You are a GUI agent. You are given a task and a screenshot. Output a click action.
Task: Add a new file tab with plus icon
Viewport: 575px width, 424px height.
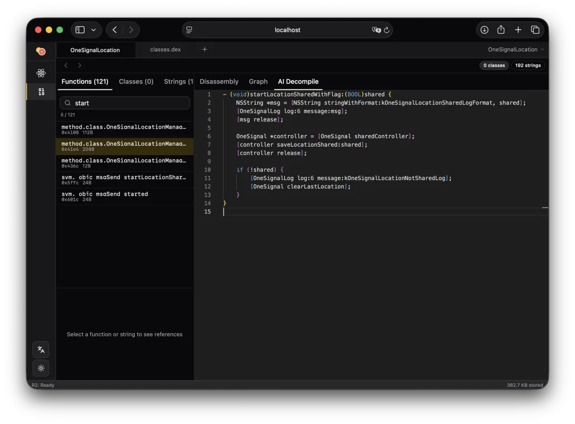pyautogui.click(x=204, y=49)
